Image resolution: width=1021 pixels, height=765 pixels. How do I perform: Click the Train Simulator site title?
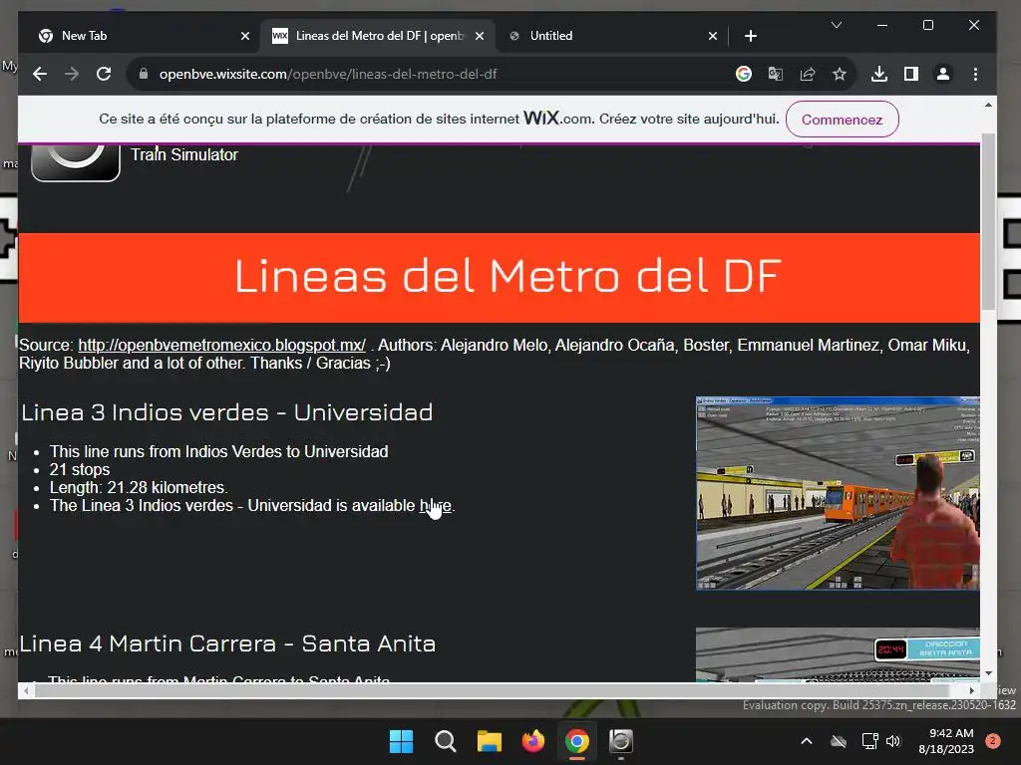(184, 154)
